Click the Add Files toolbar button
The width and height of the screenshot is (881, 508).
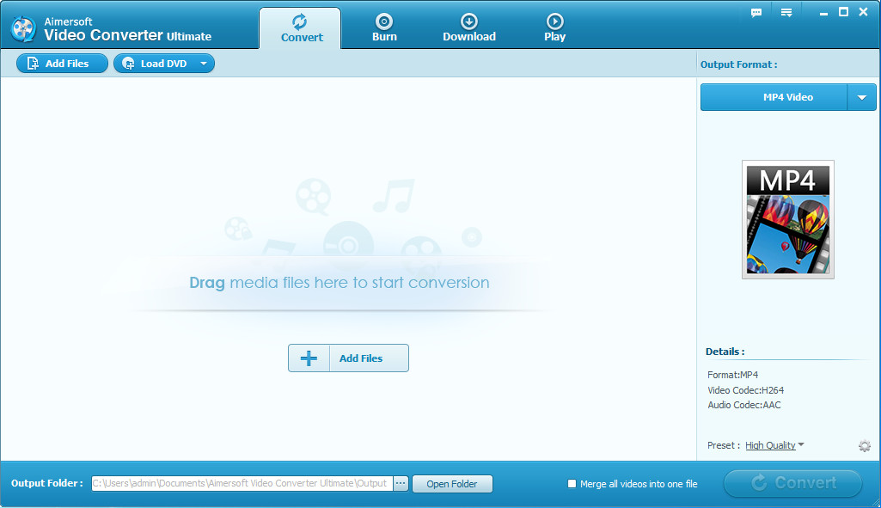(x=62, y=64)
